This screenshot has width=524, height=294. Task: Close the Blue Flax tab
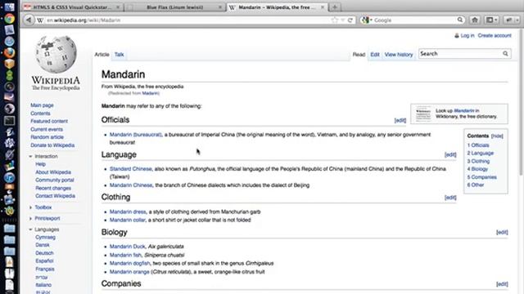point(220,7)
